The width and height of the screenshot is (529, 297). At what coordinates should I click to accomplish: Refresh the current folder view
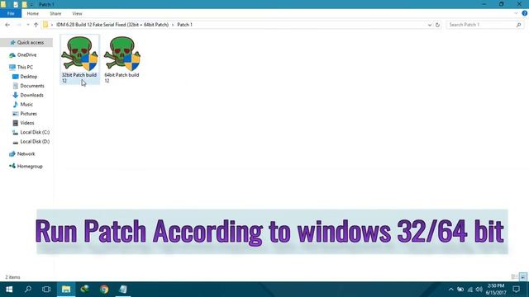[x=437, y=25]
